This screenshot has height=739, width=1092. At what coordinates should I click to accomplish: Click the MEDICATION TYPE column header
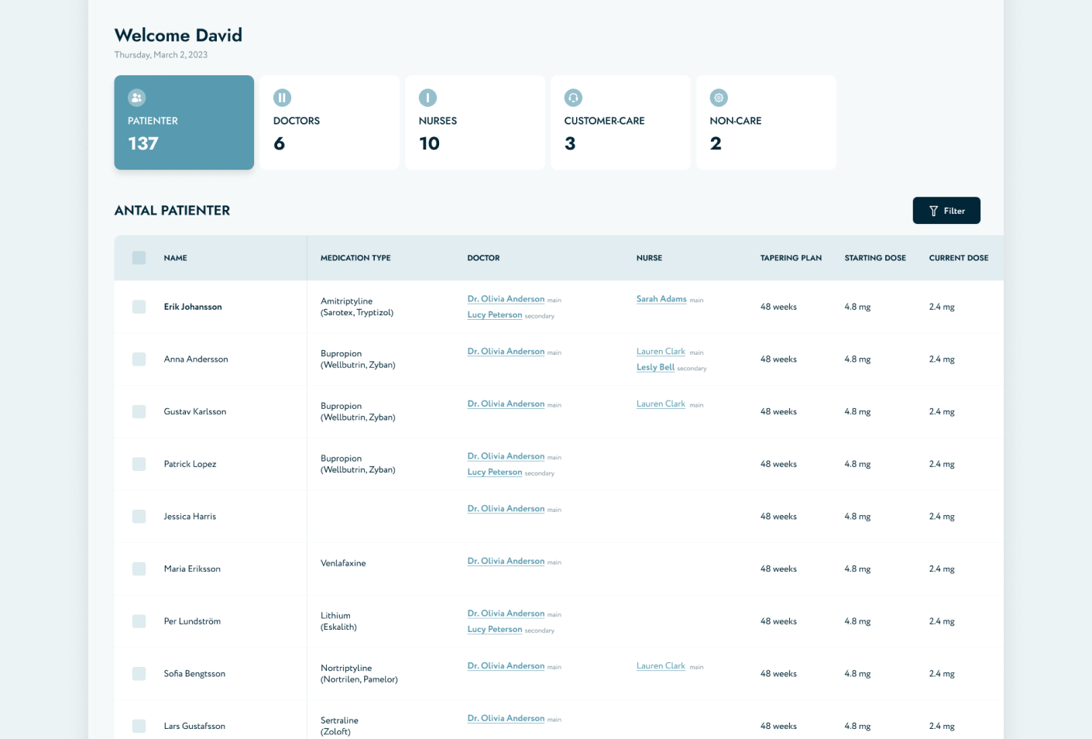click(355, 258)
